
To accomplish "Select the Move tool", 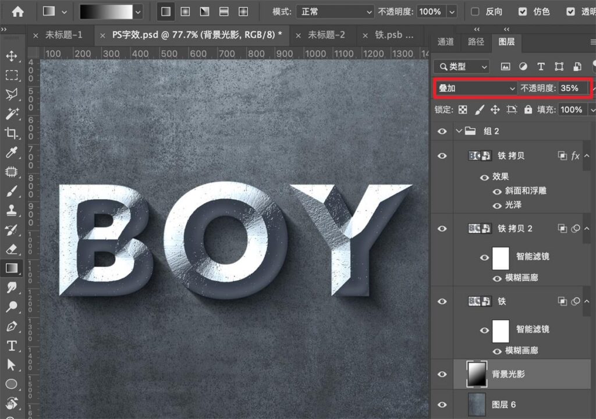I will click(12, 56).
